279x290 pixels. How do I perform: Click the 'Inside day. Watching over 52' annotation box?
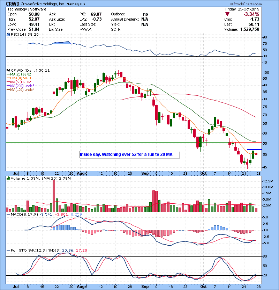(x=129, y=155)
